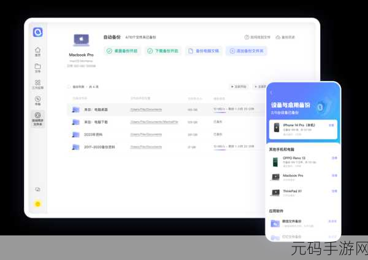Click the file location column header
Screen dimensions: 368x260
click(140, 98)
